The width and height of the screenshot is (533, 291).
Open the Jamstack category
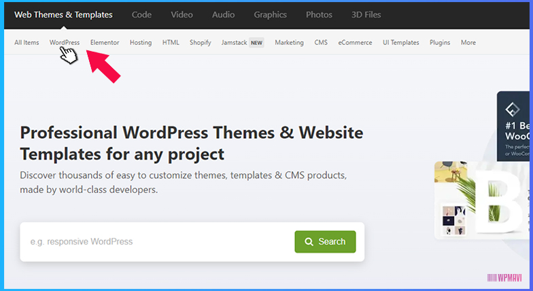click(x=234, y=42)
